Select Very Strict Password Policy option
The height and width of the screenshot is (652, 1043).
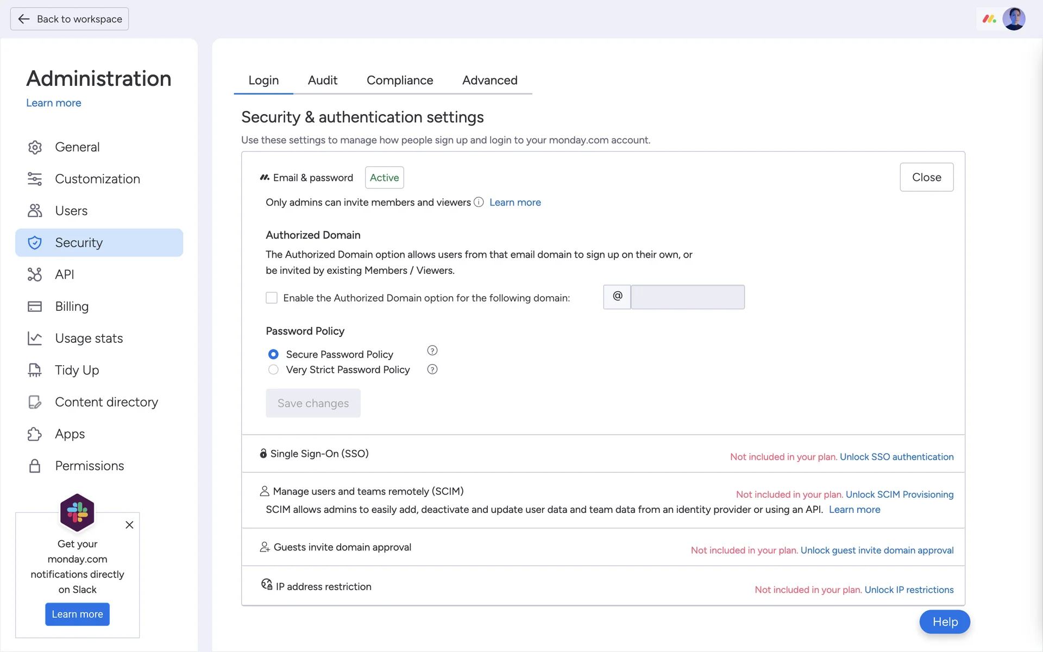(273, 369)
